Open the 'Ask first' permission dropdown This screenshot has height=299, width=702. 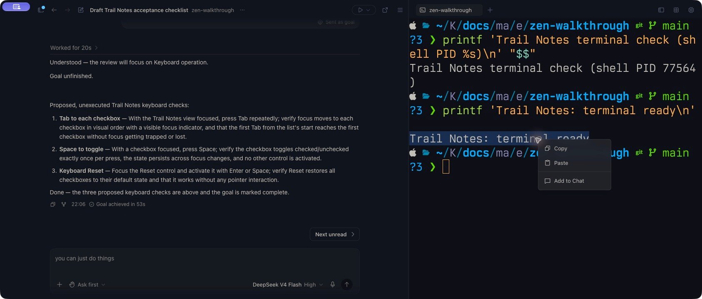tap(87, 284)
